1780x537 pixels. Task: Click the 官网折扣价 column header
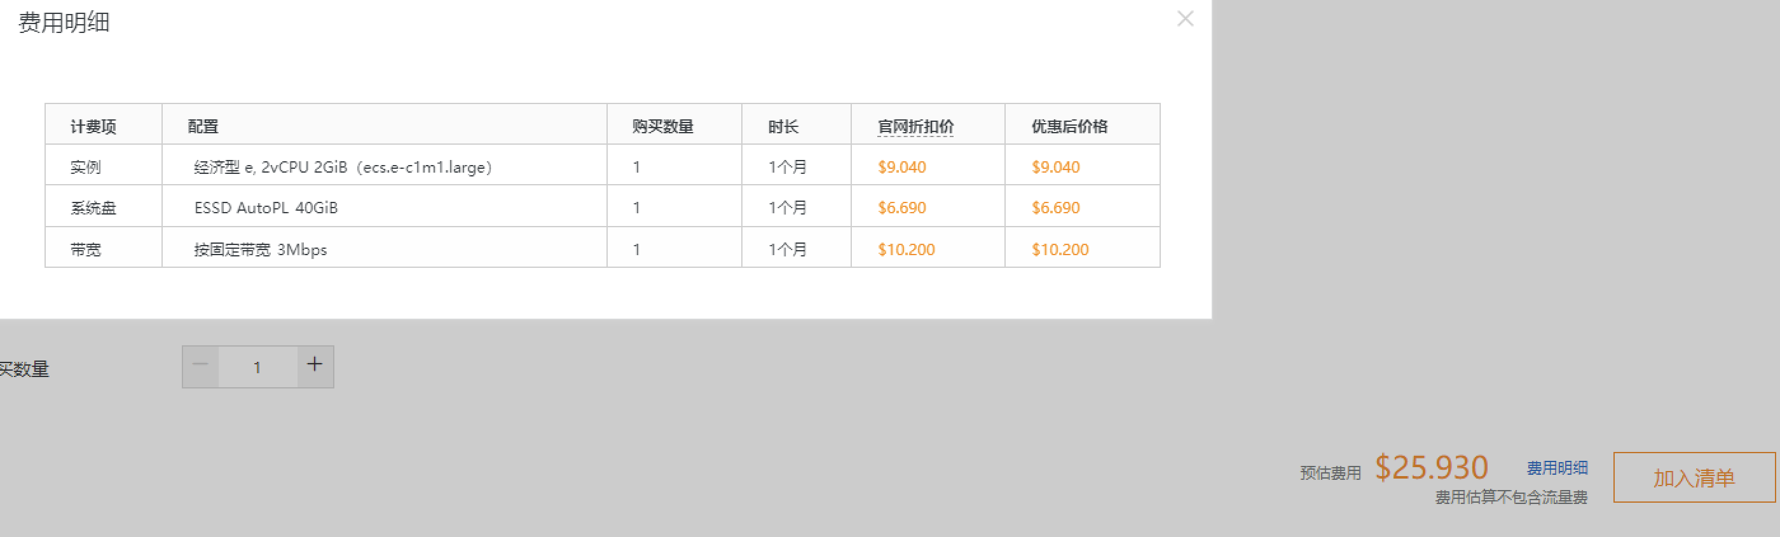pyautogui.click(x=915, y=126)
